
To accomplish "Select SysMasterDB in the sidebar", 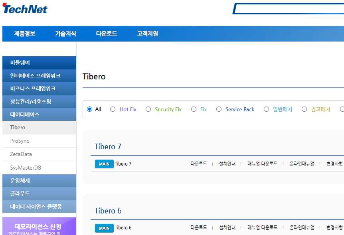I will click(39, 168).
